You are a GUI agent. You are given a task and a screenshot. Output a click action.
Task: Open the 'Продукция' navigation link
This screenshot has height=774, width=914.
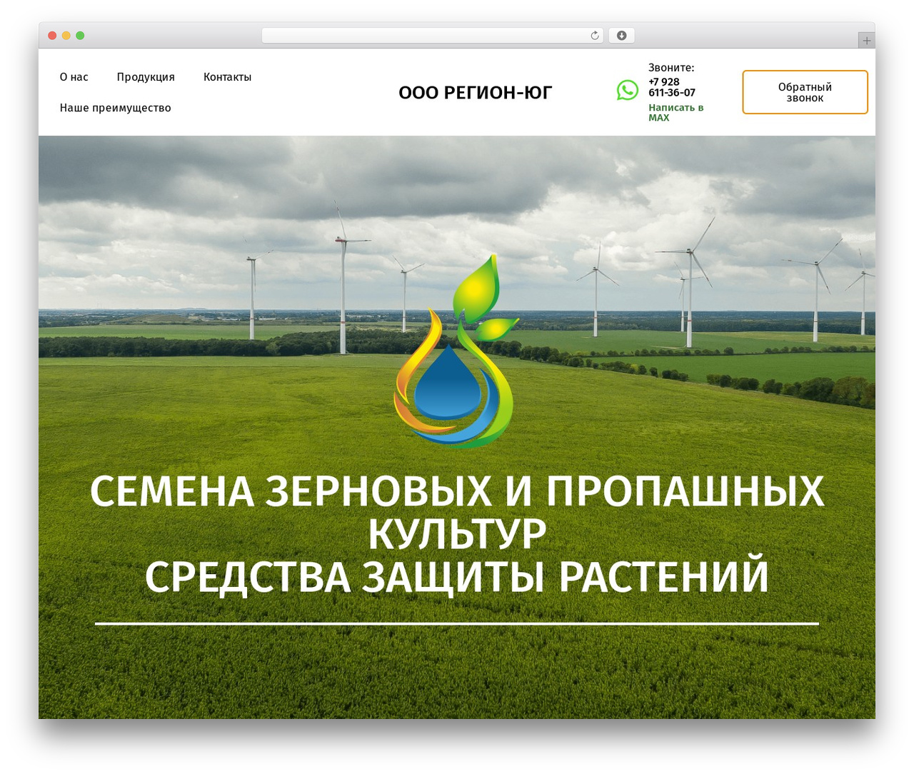point(146,77)
